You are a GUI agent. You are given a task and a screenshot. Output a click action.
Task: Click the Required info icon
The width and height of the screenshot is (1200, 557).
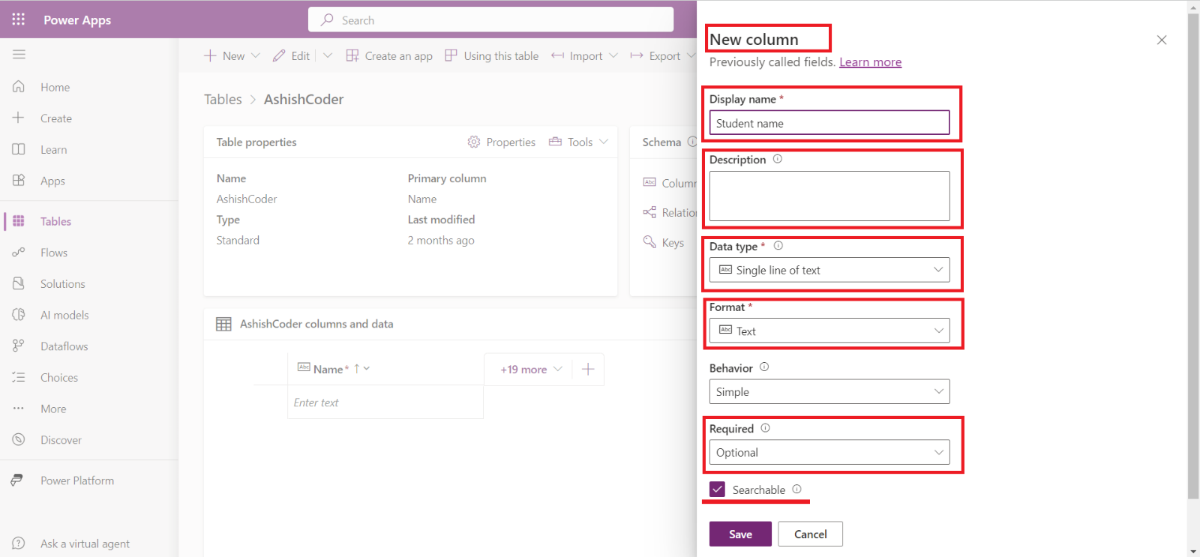[765, 428]
